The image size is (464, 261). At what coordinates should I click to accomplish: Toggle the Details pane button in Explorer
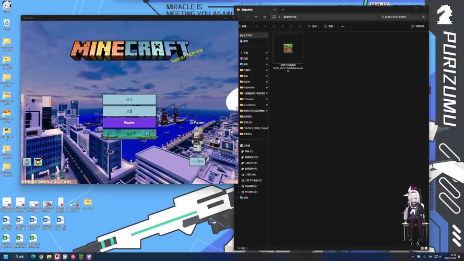(418, 26)
